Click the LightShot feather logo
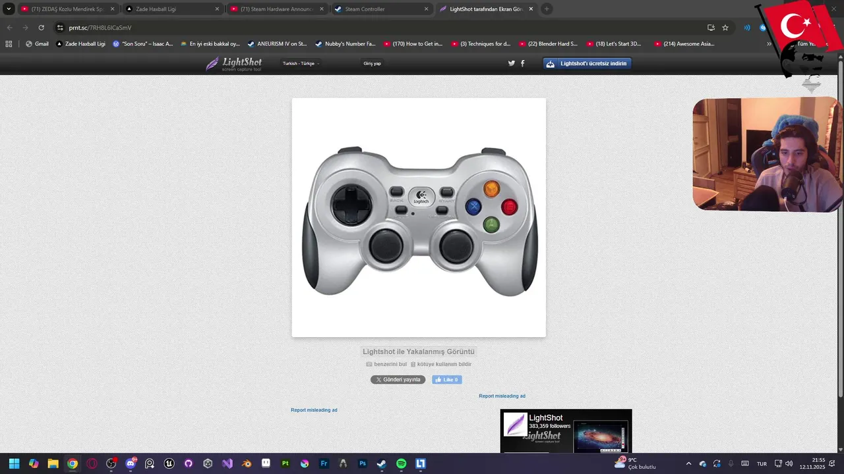Viewport: 844px width, 474px height. [x=234, y=64]
